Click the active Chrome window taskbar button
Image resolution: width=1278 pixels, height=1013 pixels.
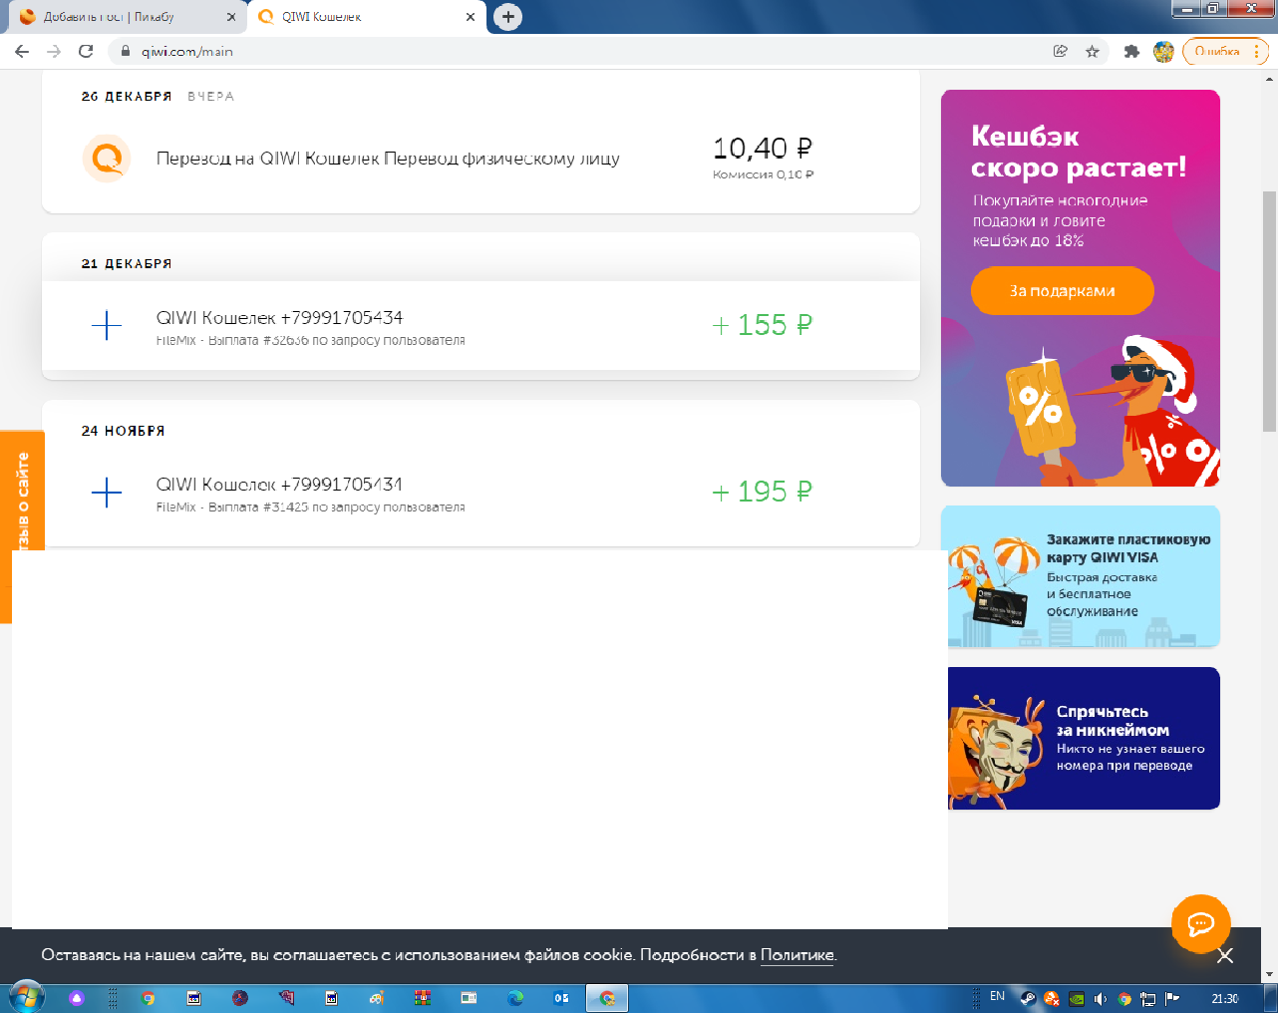[607, 998]
